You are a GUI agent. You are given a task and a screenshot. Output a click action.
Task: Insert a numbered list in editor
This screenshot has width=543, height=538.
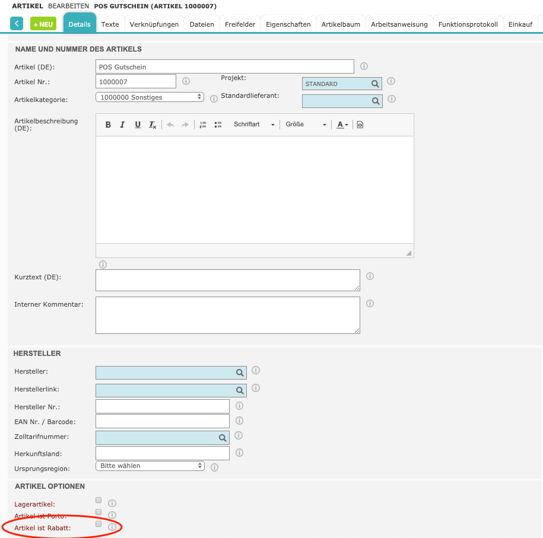coord(202,125)
